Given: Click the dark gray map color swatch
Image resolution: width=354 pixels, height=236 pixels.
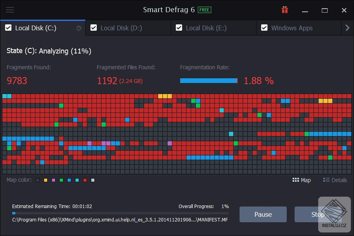Looking at the screenshot, I should [38, 180].
